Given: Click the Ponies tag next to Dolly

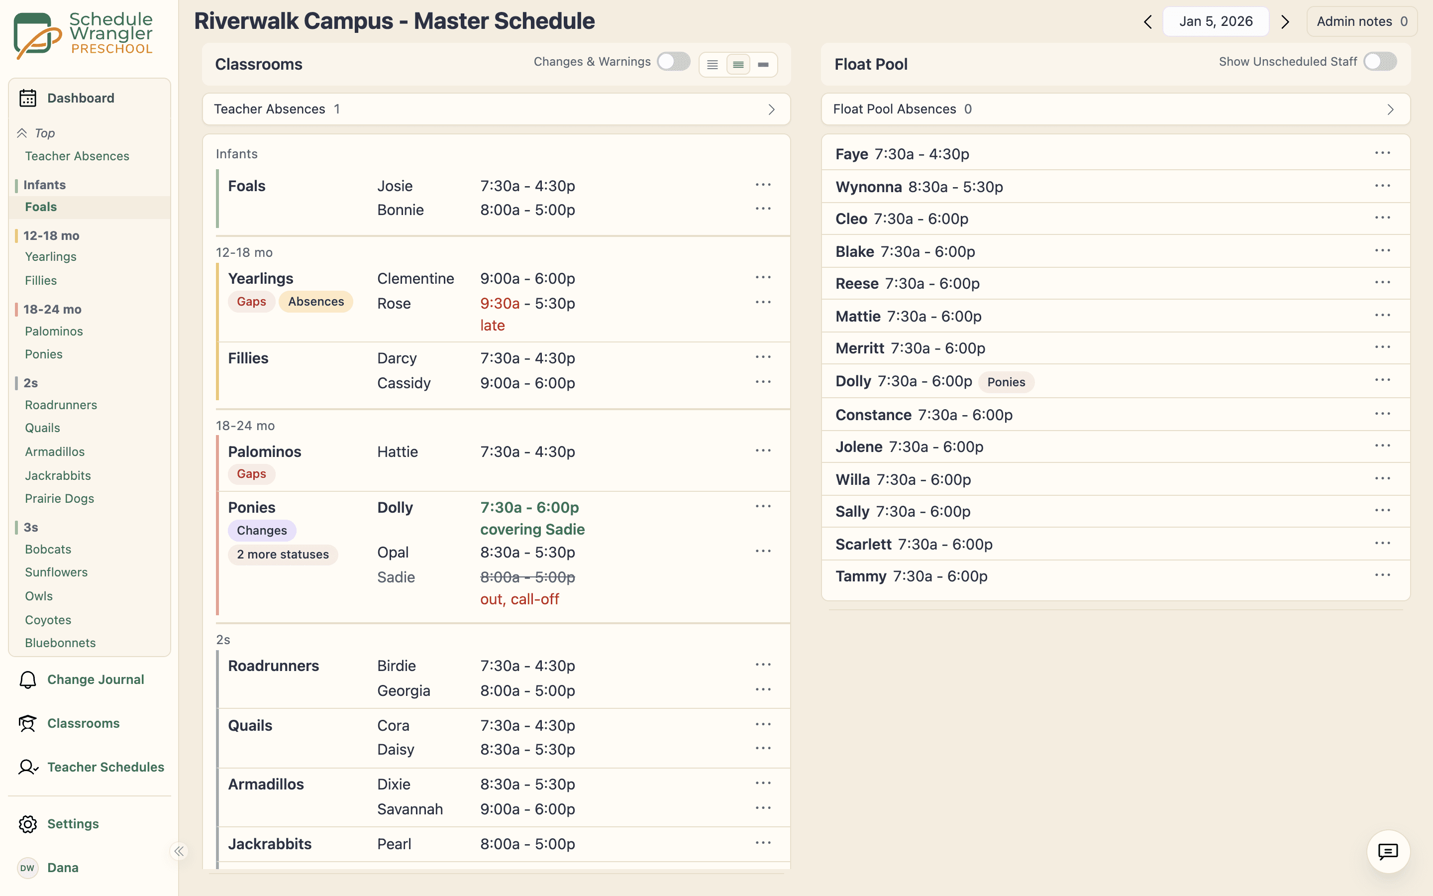Looking at the screenshot, I should [1006, 382].
